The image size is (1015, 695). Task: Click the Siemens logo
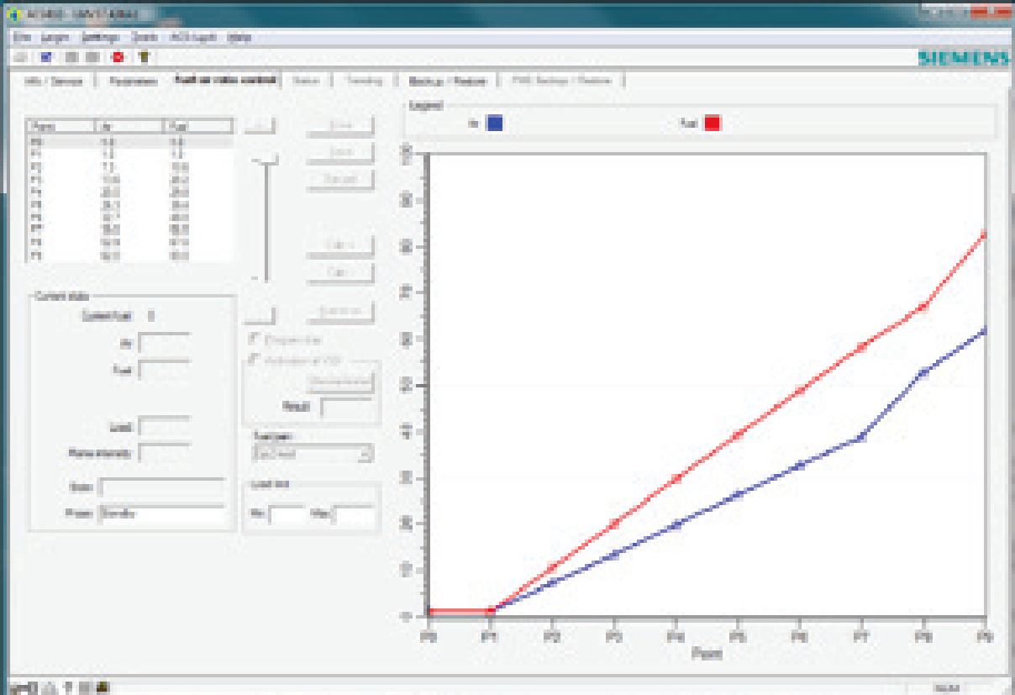pos(963,58)
